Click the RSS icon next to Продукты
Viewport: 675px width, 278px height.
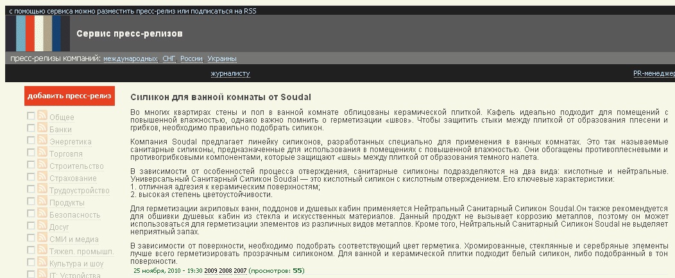(x=42, y=200)
